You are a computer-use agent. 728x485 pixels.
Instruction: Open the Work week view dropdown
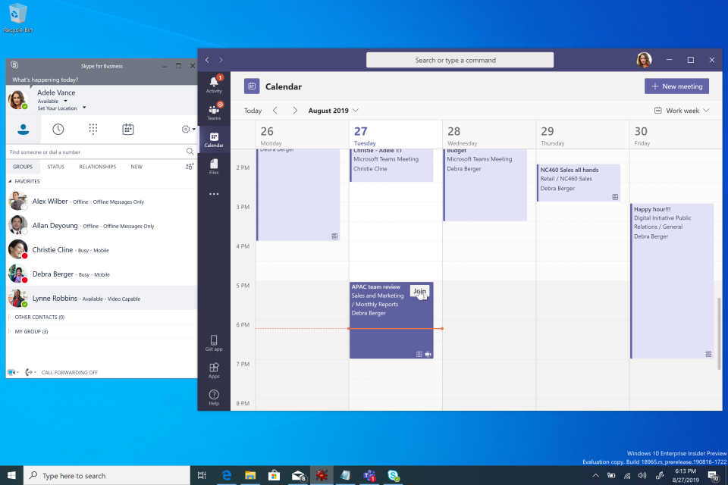[x=681, y=110]
